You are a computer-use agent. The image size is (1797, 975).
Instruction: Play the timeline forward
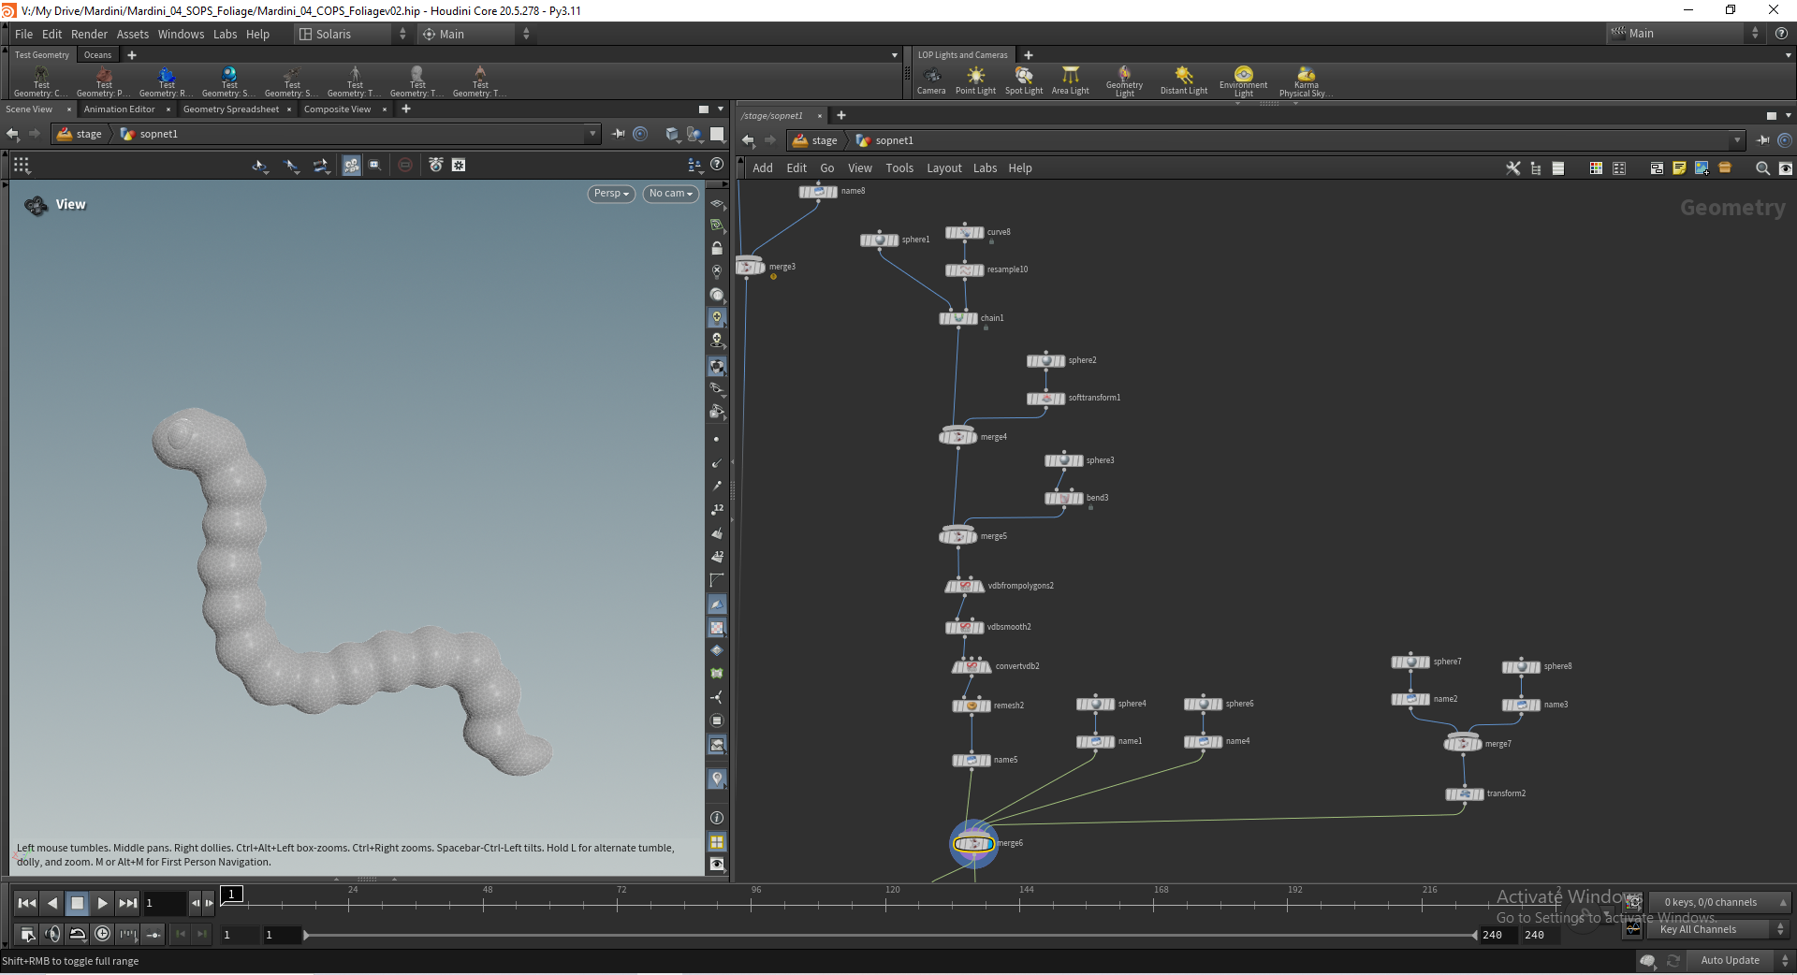(102, 903)
